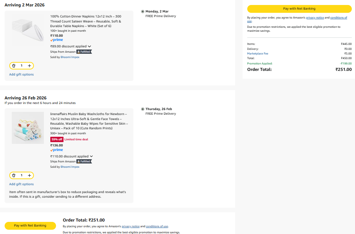The width and height of the screenshot is (355, 234).
Task: Click Prime badge under ₹136.00 price
Action: [56, 150]
